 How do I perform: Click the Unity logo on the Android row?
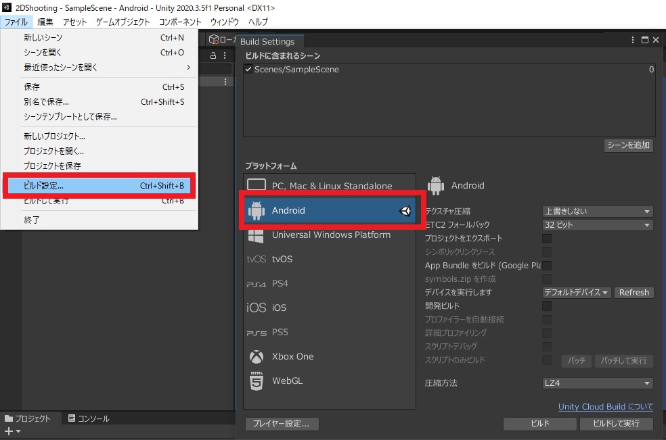405,210
